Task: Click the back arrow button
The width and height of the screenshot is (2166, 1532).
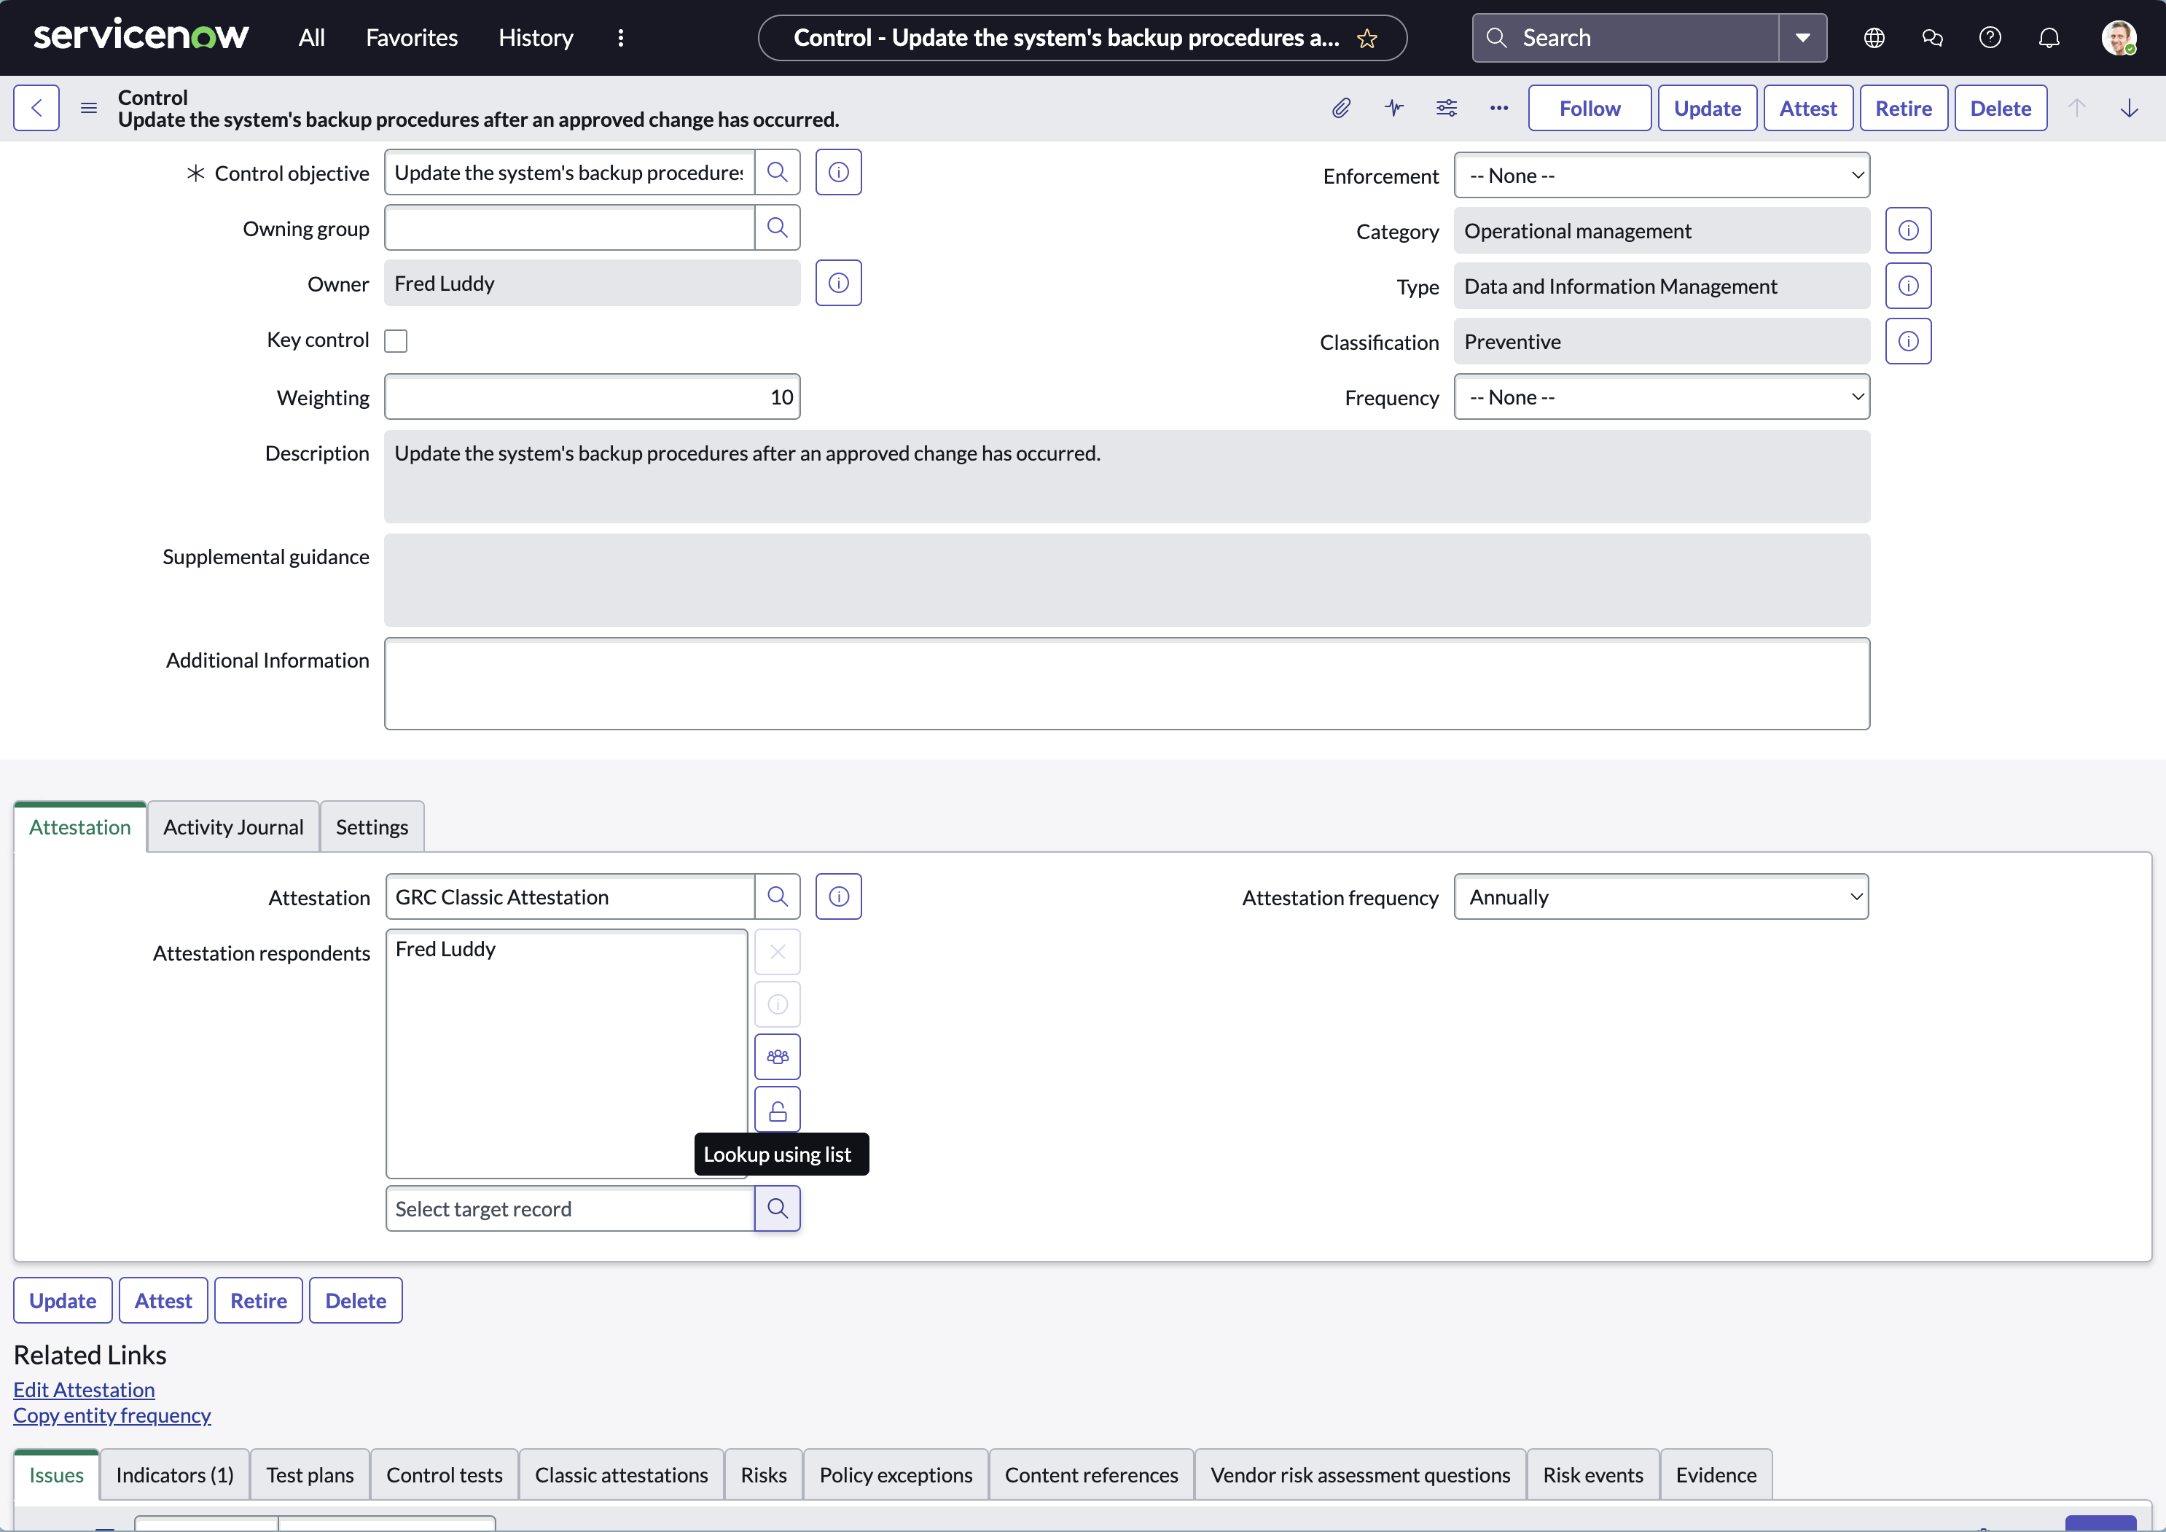Action: (36, 109)
